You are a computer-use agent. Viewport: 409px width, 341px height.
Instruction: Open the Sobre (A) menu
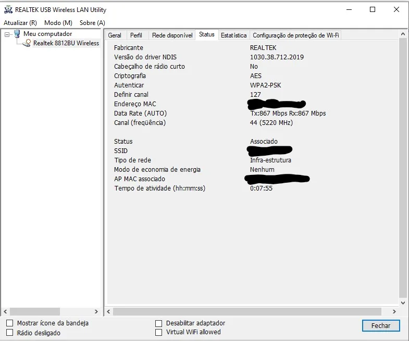92,23
